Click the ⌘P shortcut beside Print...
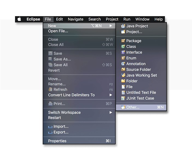192x160 pixels. 109,104
